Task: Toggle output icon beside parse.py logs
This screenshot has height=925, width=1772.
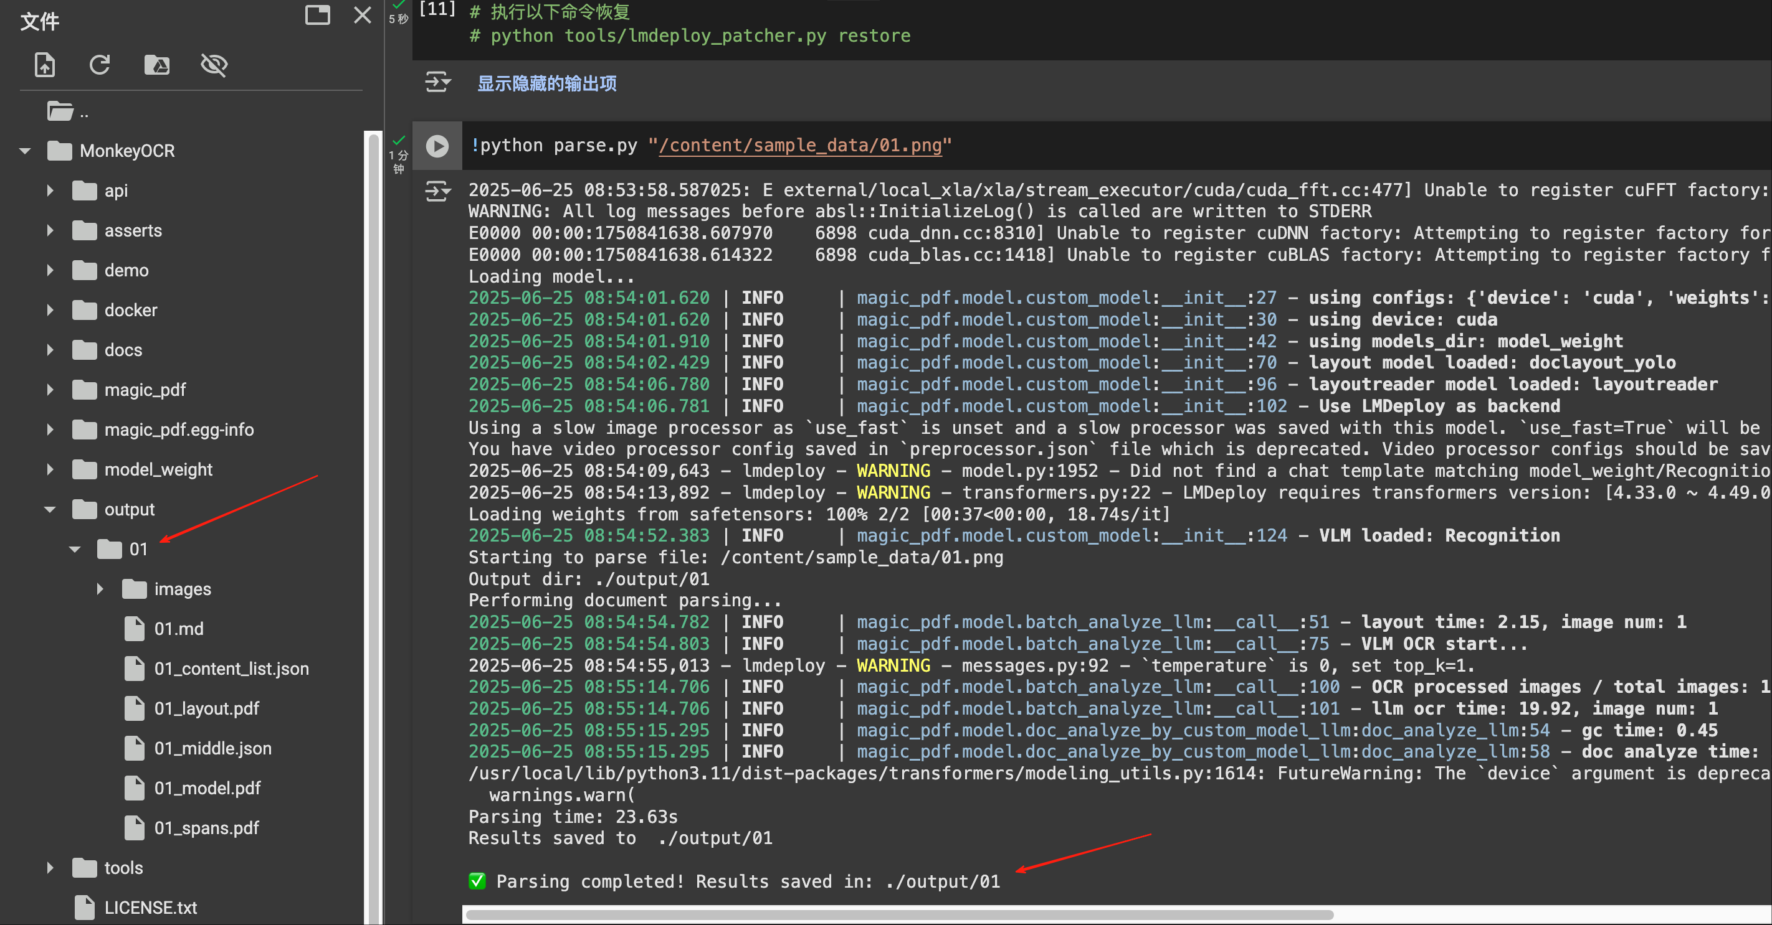Action: (x=437, y=191)
